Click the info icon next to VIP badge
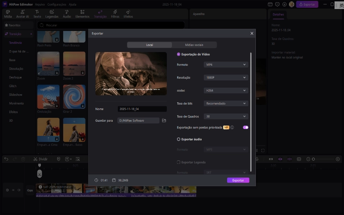 232,128
